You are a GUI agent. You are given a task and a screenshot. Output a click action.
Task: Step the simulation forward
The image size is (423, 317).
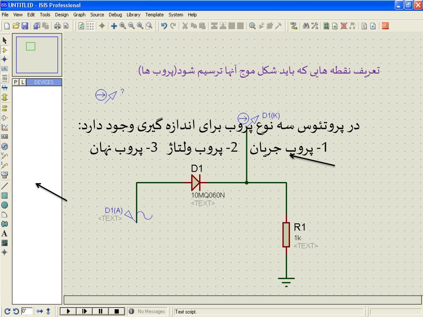coord(84,311)
